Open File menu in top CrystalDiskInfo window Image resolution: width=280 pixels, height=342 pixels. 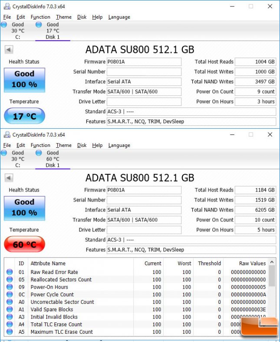[x=7, y=17]
